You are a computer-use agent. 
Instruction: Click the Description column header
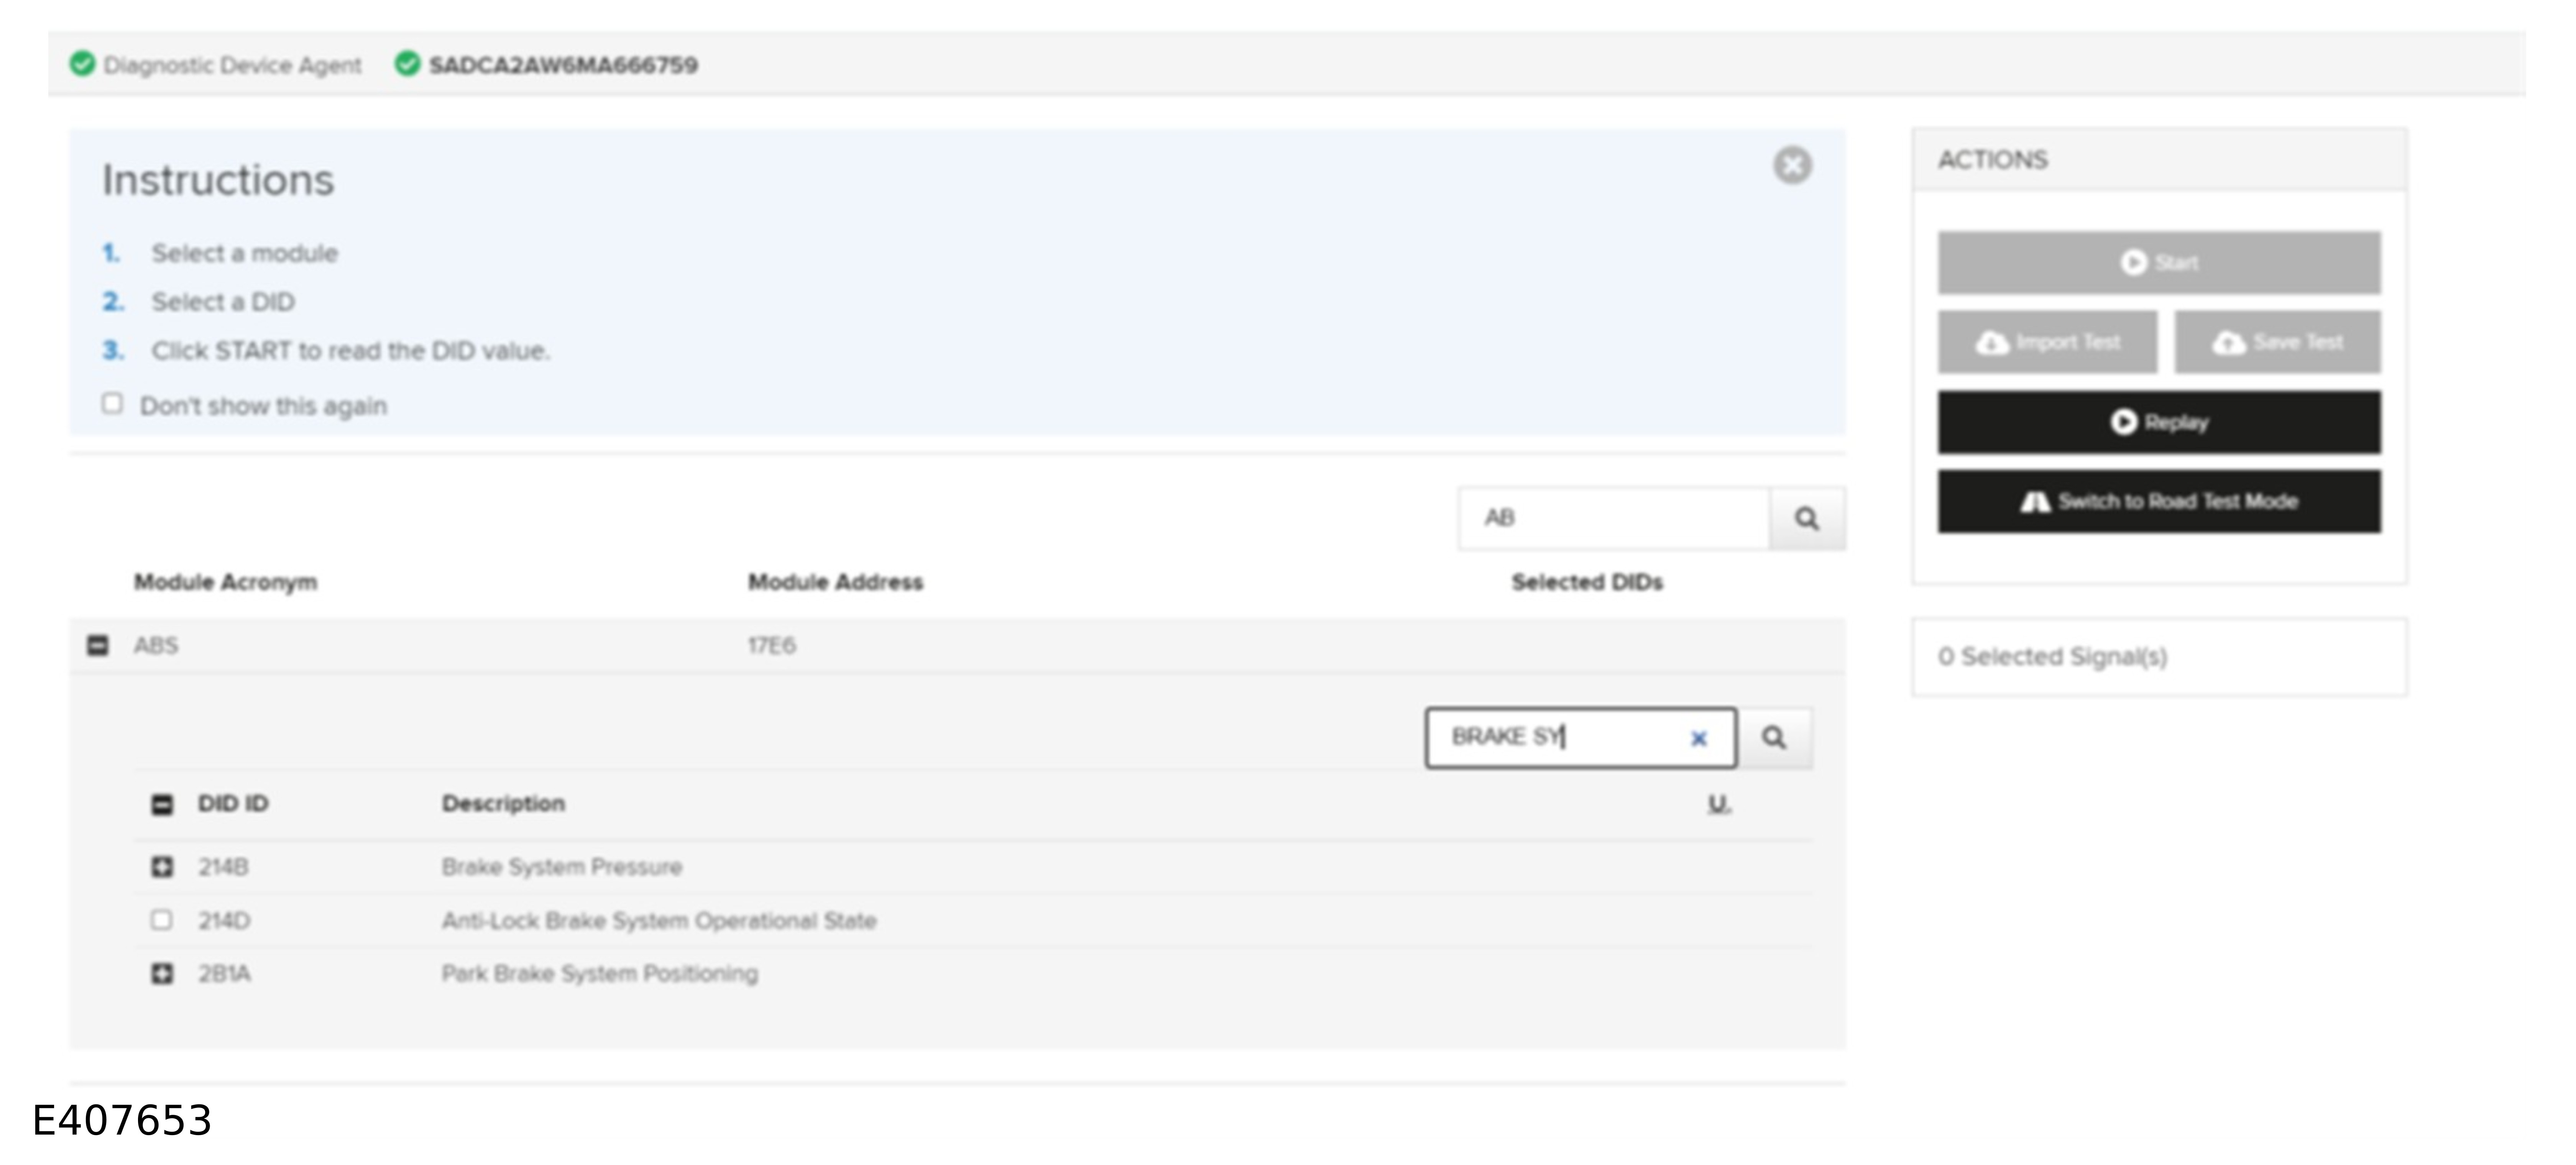click(x=503, y=803)
